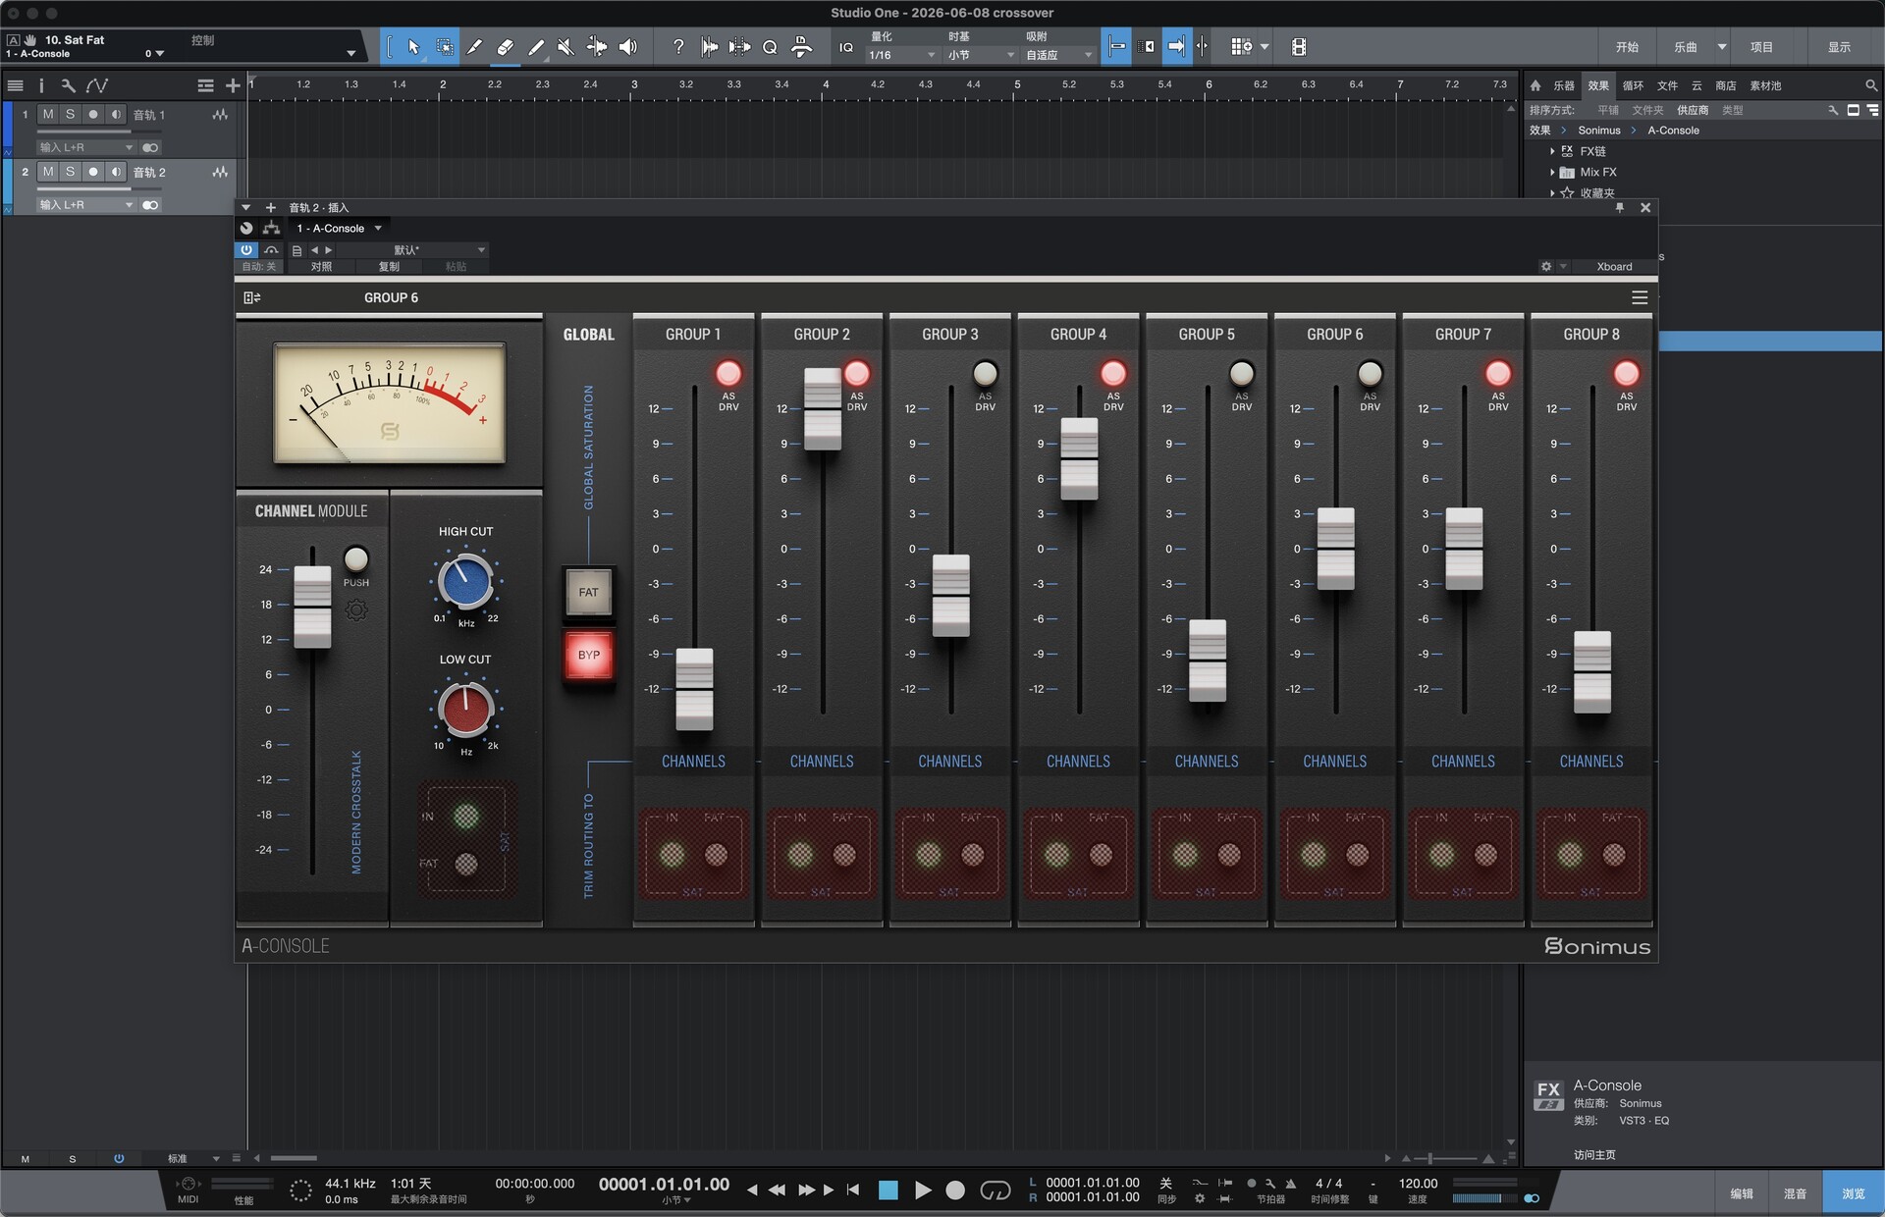Open the timebase 小节 dropdown
1885x1217 pixels.
tap(981, 55)
